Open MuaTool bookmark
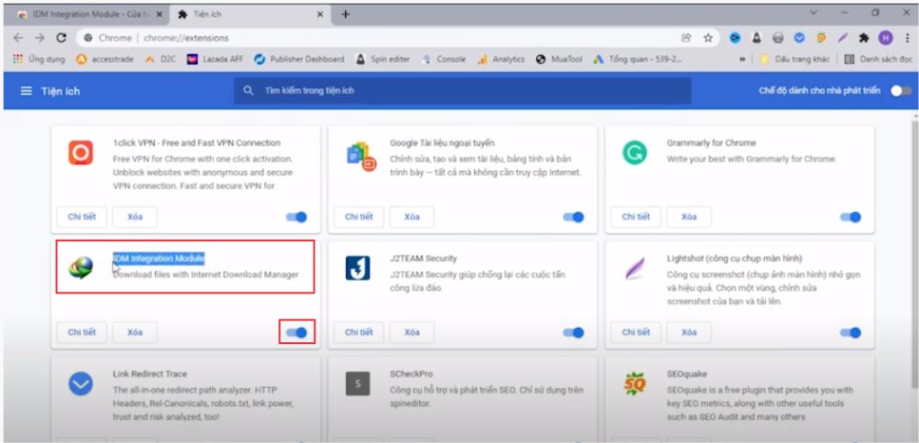 click(560, 59)
